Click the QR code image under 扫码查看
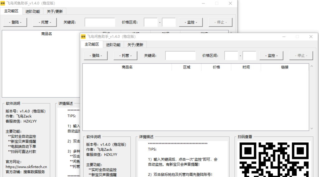This screenshot has height=177, width=319. (x=274, y=159)
